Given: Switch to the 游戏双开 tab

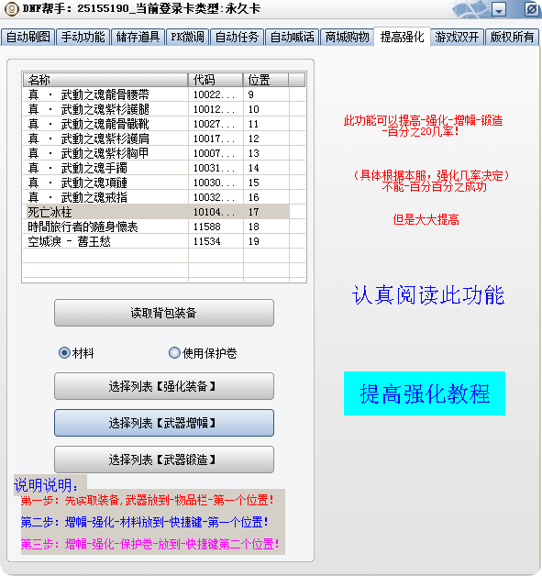Looking at the screenshot, I should coord(458,37).
